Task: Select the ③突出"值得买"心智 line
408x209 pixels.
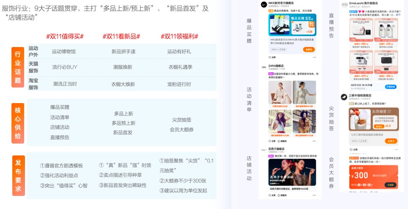Action: coord(64,186)
